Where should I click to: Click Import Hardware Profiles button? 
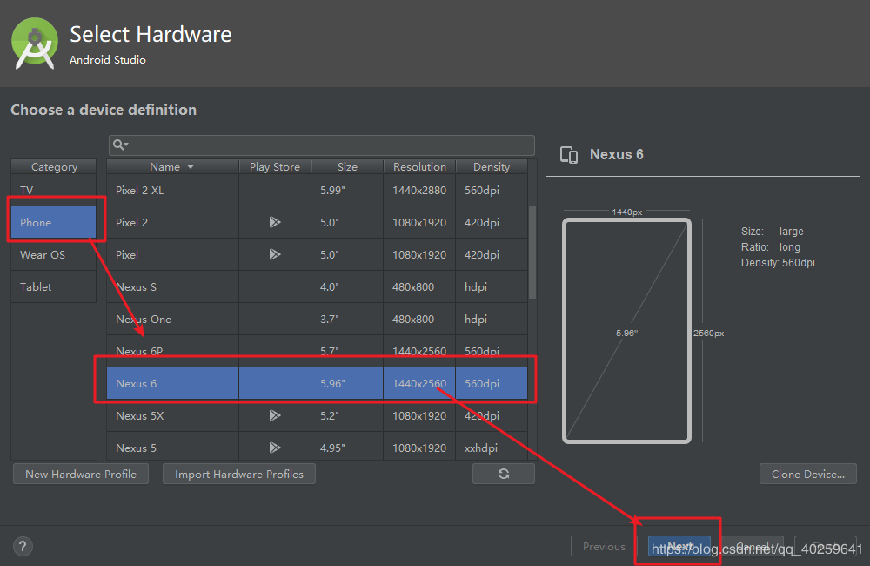click(x=239, y=474)
